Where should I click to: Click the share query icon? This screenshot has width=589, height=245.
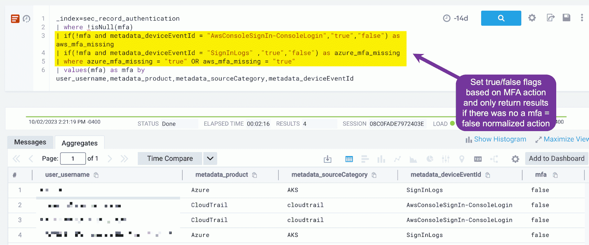pos(550,18)
